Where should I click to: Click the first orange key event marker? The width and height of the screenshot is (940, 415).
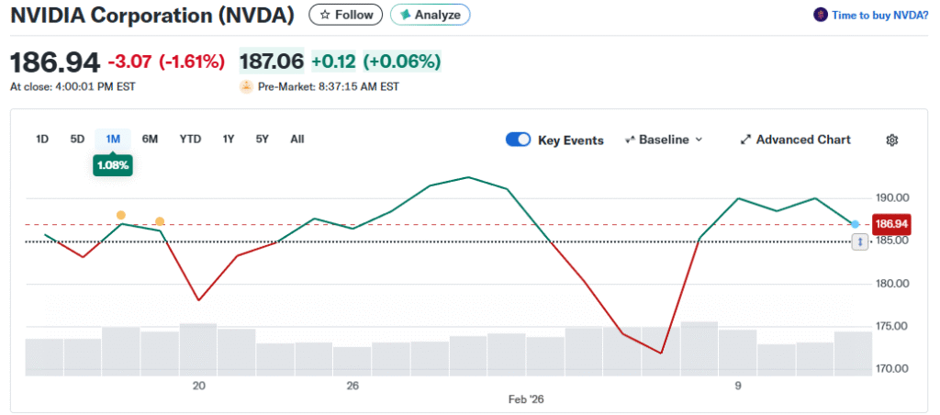coord(121,215)
